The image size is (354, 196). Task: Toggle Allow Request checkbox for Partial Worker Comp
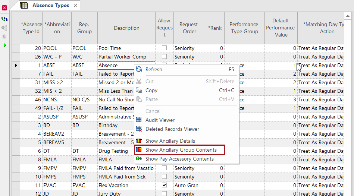coord(165,56)
